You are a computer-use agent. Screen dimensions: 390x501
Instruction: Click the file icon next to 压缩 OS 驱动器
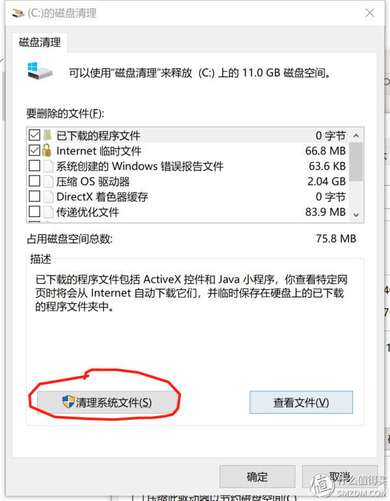pos(48,181)
